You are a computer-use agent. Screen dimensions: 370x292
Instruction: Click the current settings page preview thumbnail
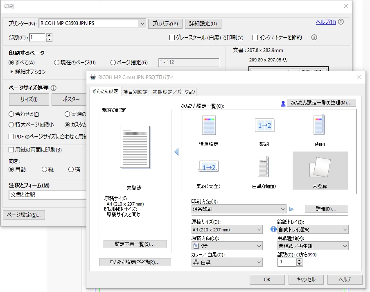[135, 147]
